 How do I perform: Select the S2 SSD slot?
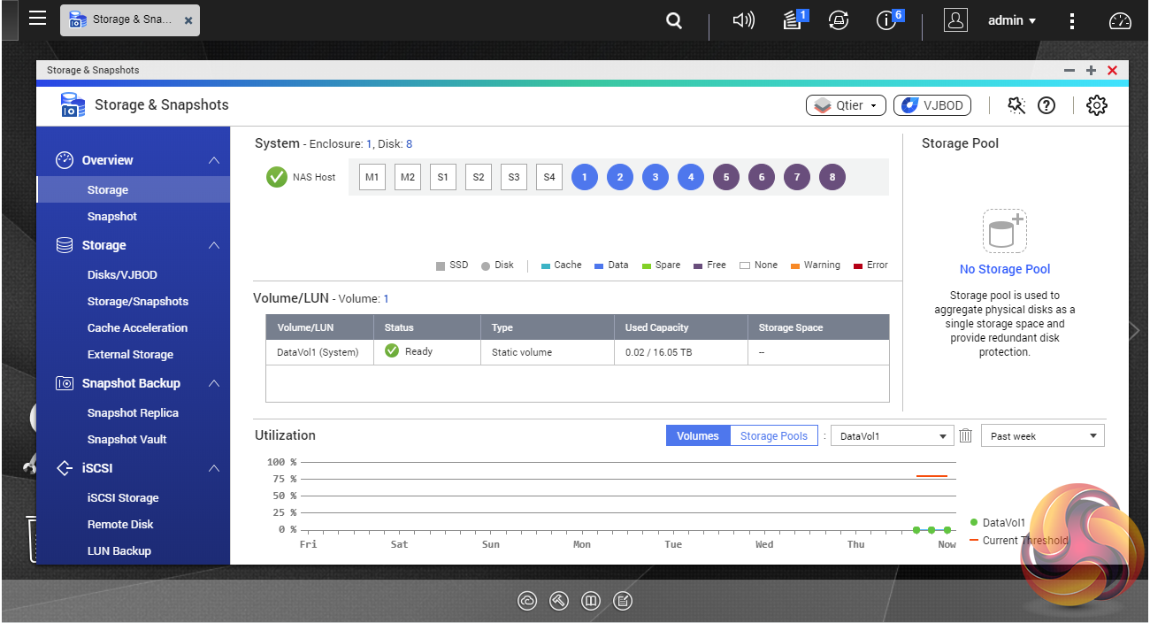pos(479,177)
